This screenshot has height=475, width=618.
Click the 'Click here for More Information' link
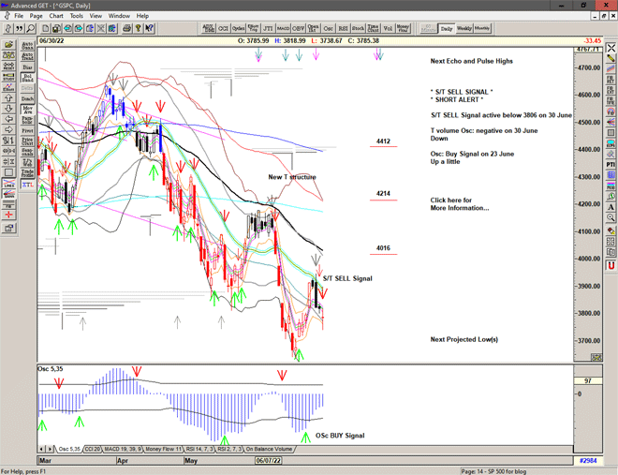tap(459, 203)
